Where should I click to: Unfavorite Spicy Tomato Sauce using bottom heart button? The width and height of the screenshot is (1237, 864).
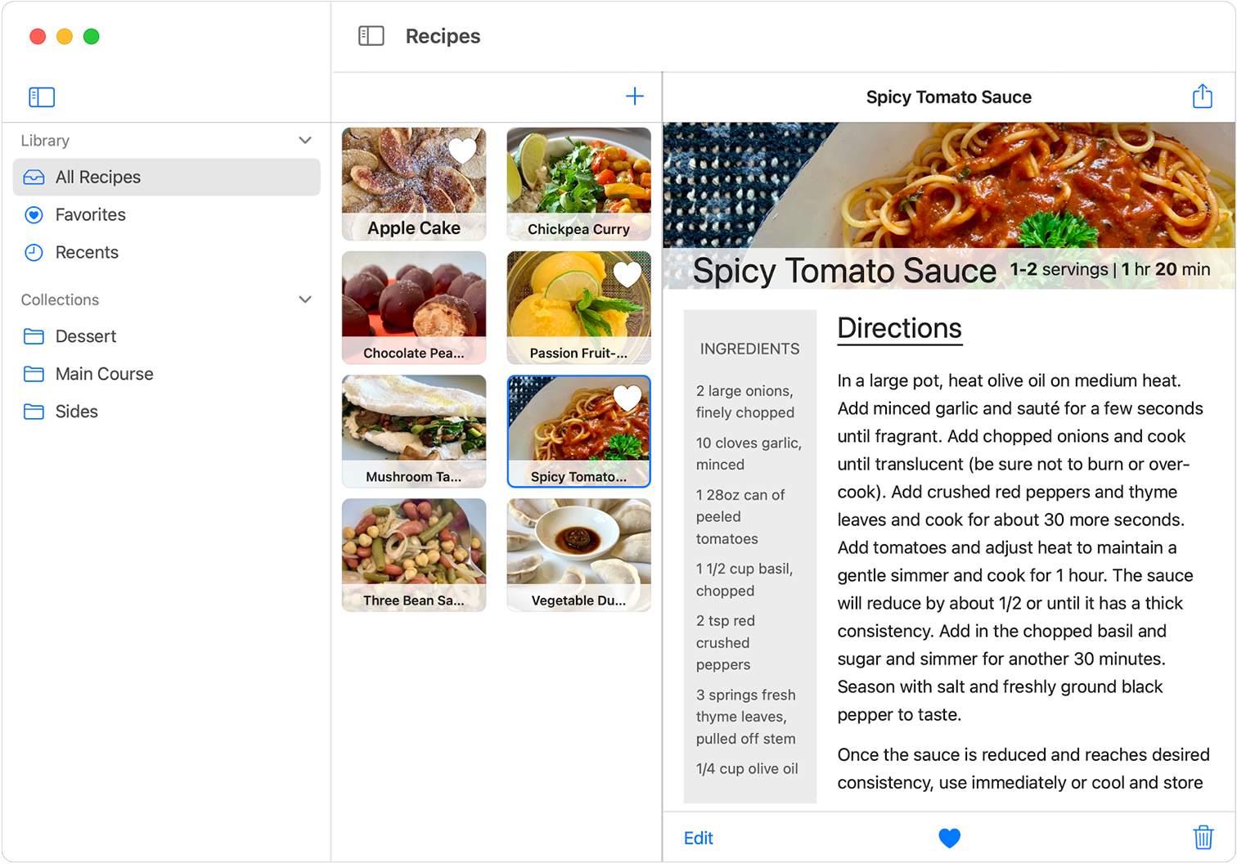[x=949, y=837]
